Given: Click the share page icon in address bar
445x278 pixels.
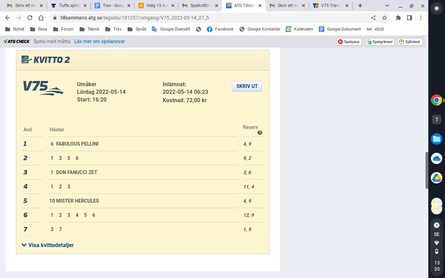Looking at the screenshot, I should 373,18.
